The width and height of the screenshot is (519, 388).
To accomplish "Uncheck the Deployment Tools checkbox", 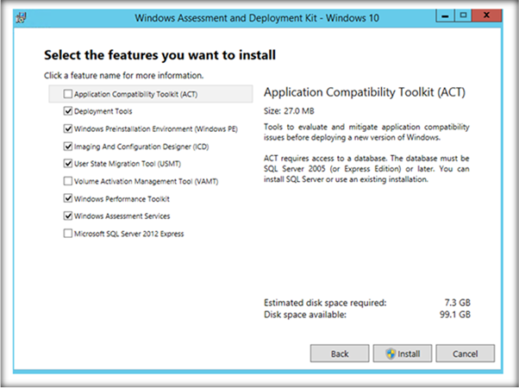I will coord(68,111).
